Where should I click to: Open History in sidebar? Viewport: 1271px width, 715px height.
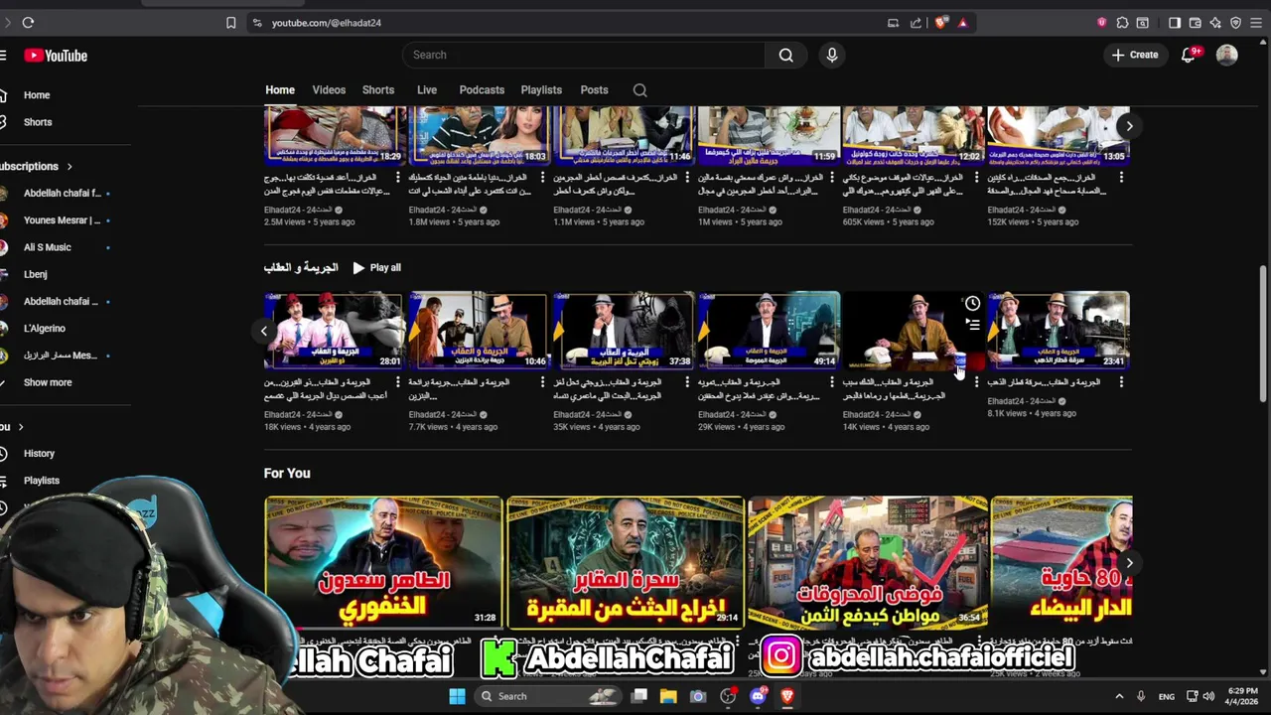click(39, 454)
